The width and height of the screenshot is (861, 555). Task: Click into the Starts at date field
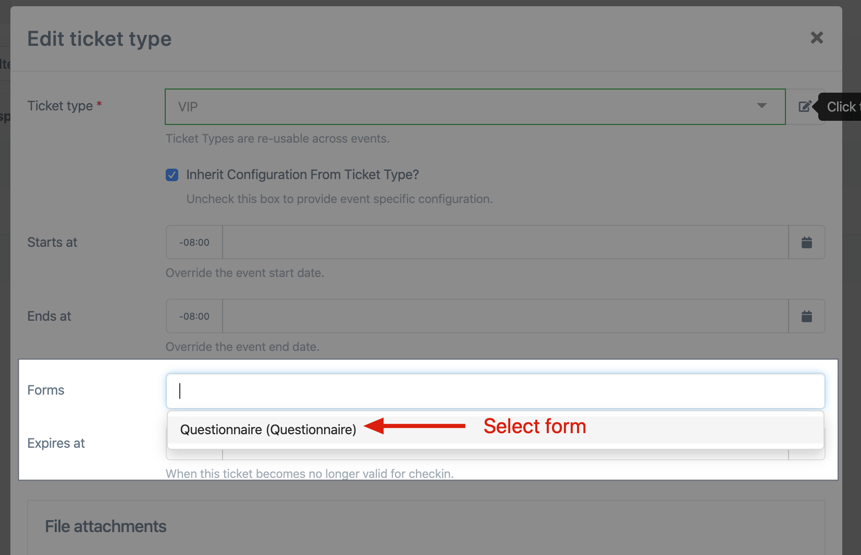pos(506,242)
